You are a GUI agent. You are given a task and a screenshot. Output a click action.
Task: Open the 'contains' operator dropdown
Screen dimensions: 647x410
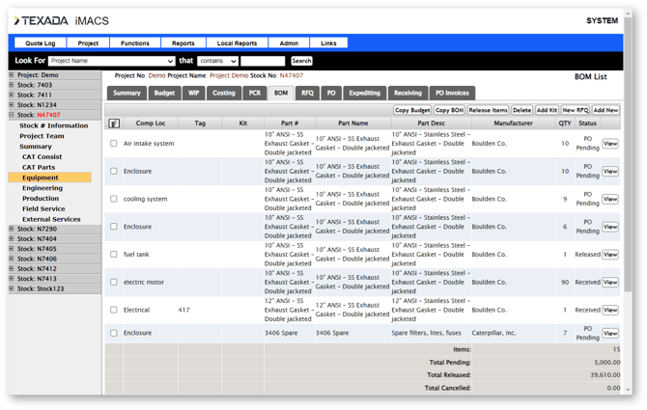217,61
